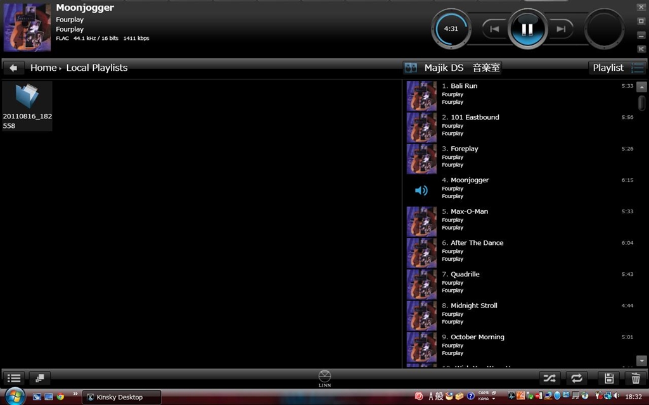Select track 8 Midnight Stroll
Image resolution: width=649 pixels, height=405 pixels.
click(521, 315)
